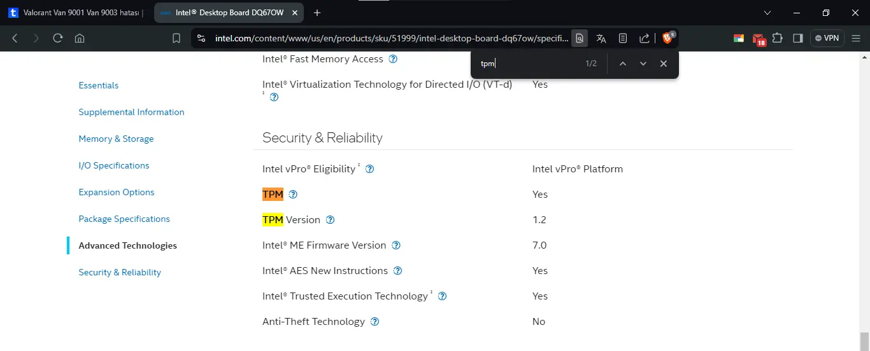Go to Package Specifications section
Image resolution: width=870 pixels, height=351 pixels.
[x=124, y=219]
